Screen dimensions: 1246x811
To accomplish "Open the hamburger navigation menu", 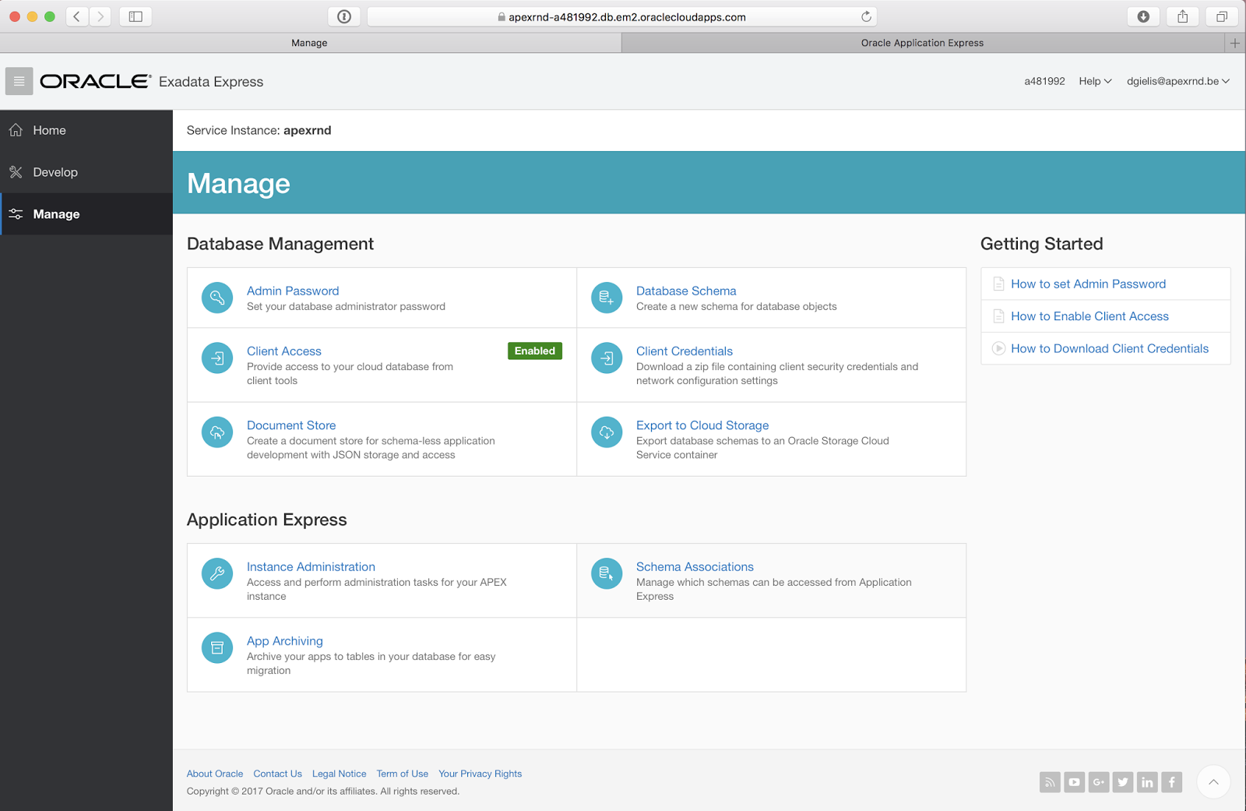I will pyautogui.click(x=18, y=81).
